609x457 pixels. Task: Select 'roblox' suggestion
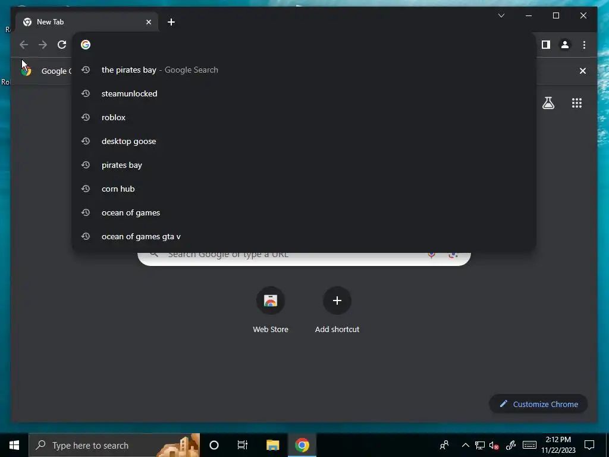(304, 117)
